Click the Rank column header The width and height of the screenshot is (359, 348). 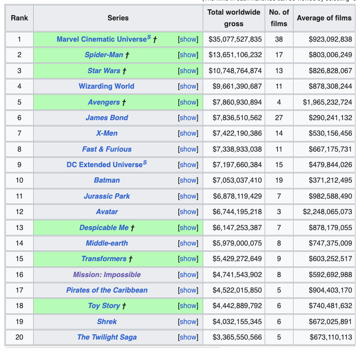[x=19, y=18]
